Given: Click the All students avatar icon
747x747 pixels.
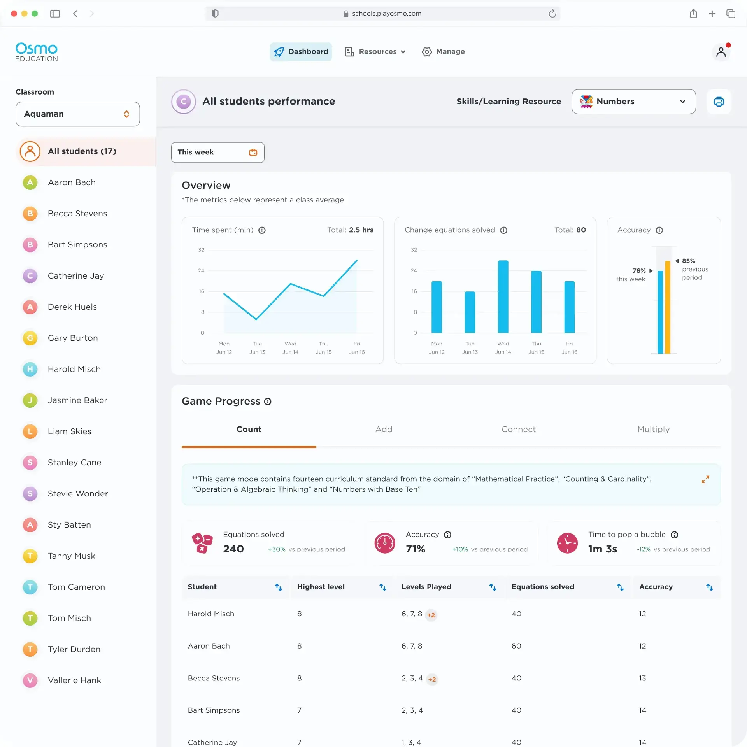Looking at the screenshot, I should click(x=30, y=151).
